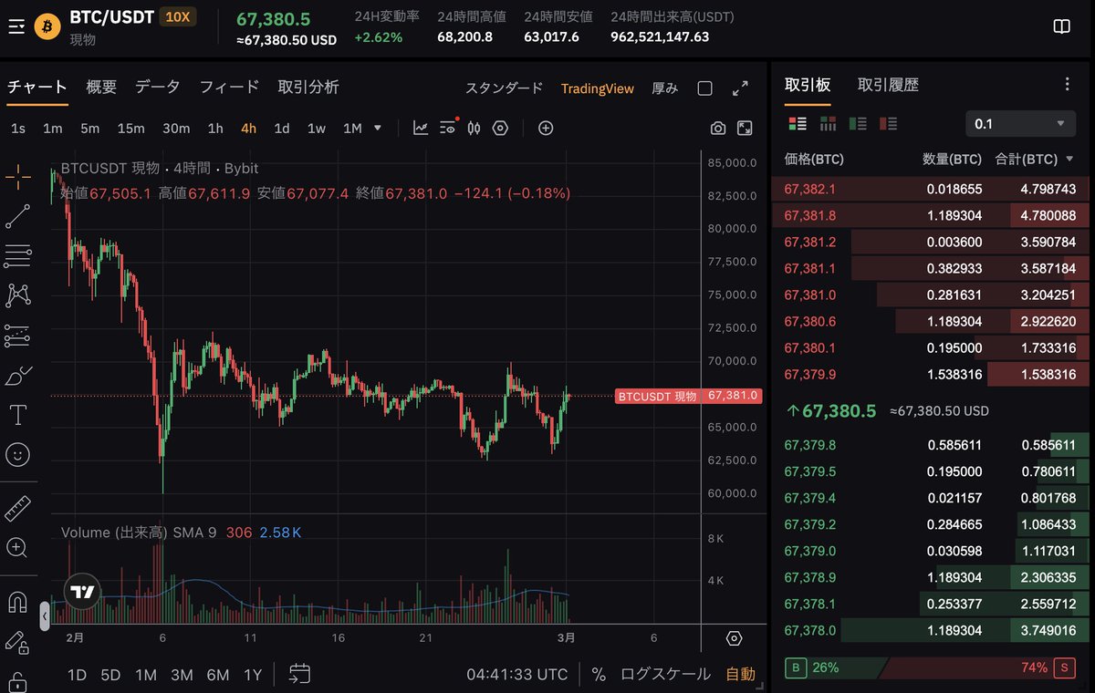The width and height of the screenshot is (1095, 693).
Task: Toggle 自動 auto scale
Action: pyautogui.click(x=740, y=675)
